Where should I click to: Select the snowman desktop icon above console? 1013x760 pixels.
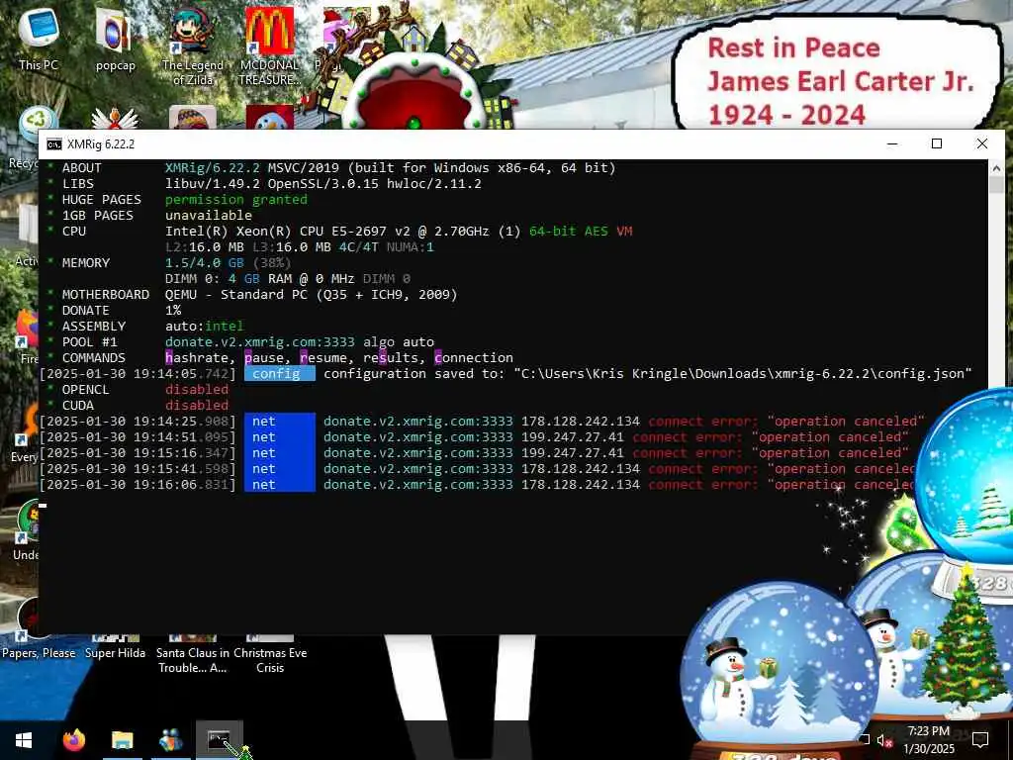tap(269, 119)
